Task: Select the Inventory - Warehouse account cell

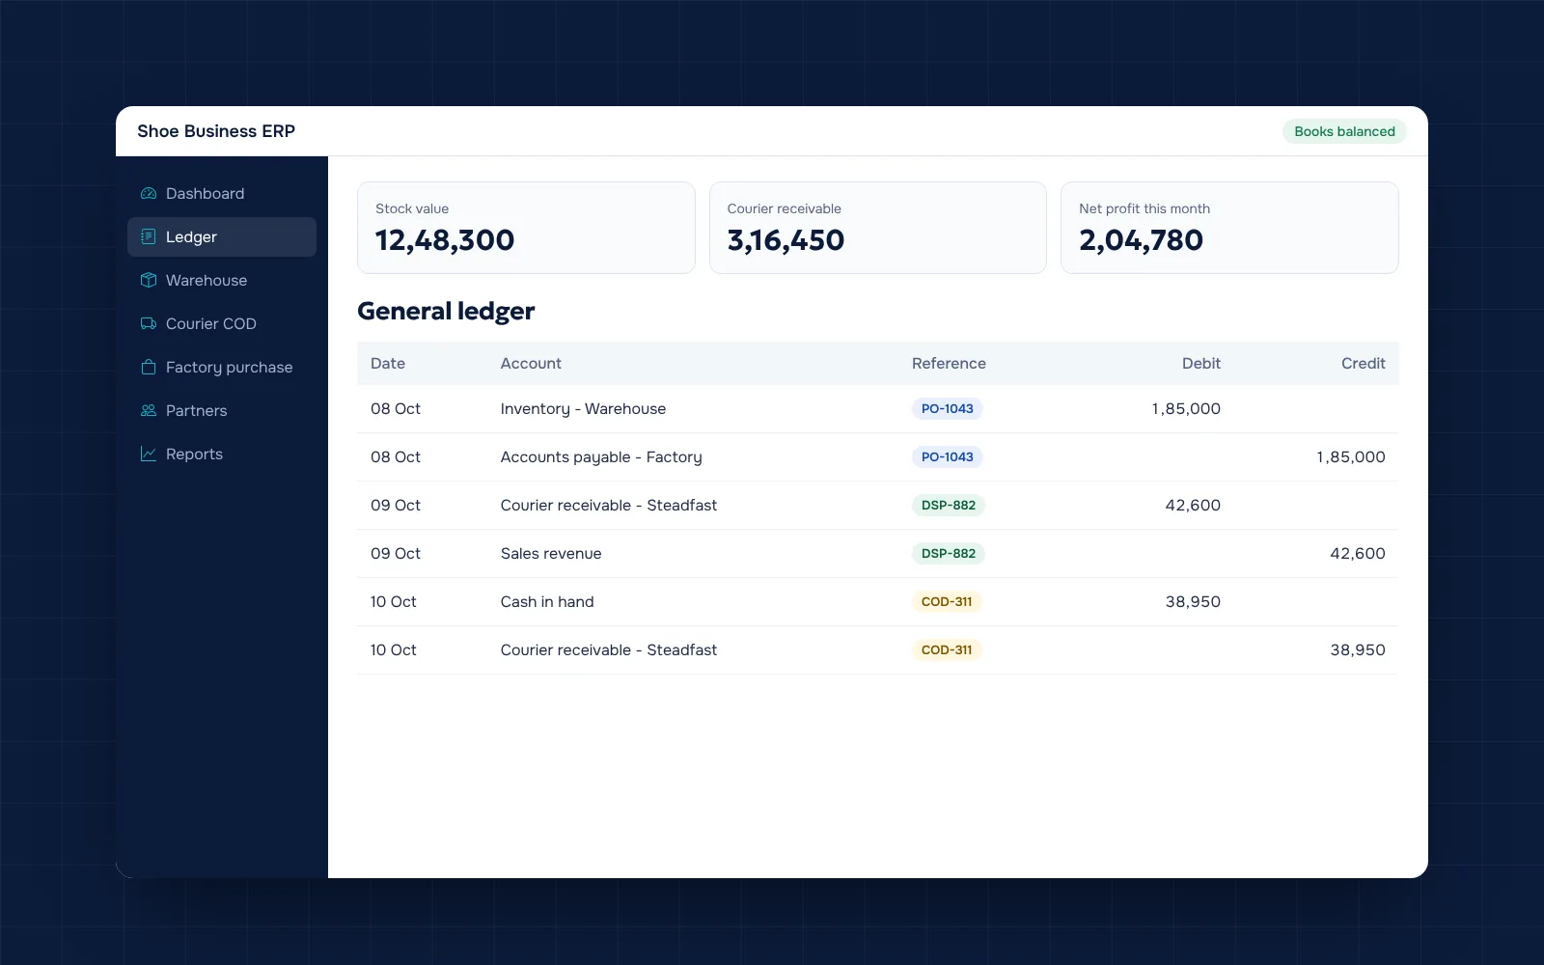Action: tap(583, 408)
